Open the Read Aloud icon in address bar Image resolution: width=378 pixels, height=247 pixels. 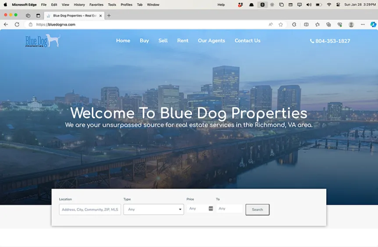pyautogui.click(x=271, y=25)
